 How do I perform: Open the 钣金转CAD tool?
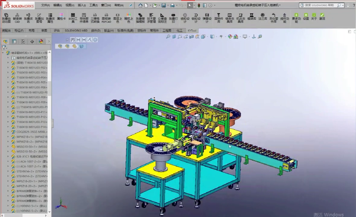click(17, 18)
